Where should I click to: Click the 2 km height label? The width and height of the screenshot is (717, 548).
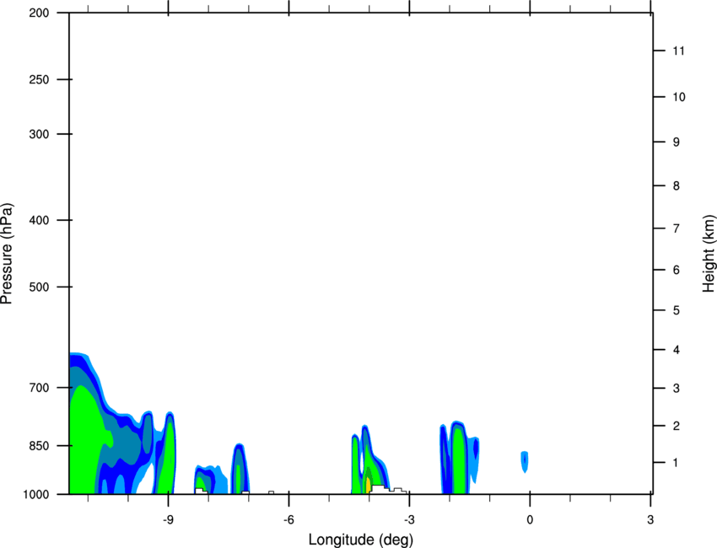coord(677,426)
